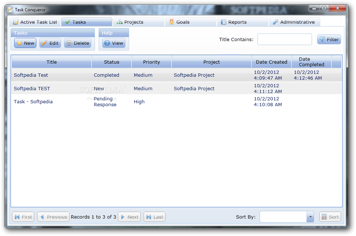
Task: Click the funnel icon on the Filter button
Action: [322, 39]
